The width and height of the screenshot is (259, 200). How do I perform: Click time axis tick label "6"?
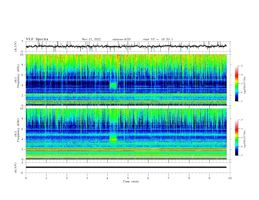click(148, 178)
